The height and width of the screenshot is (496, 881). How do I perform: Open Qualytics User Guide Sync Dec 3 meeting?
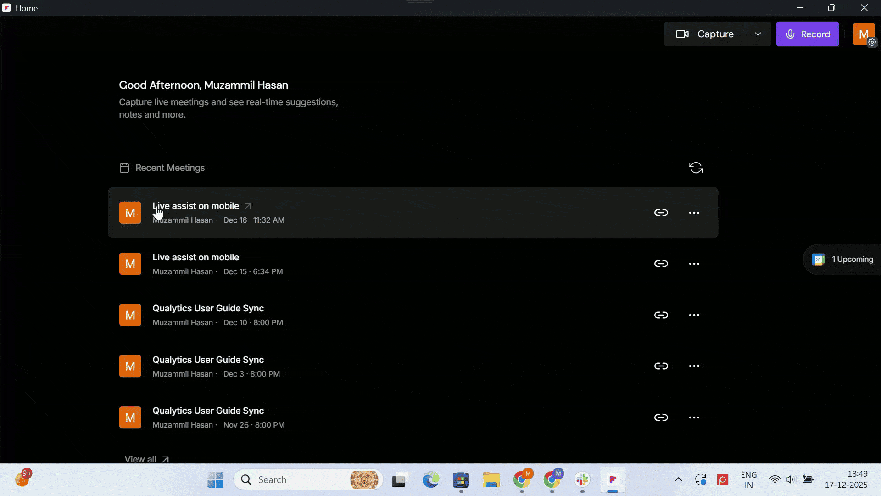pyautogui.click(x=208, y=360)
